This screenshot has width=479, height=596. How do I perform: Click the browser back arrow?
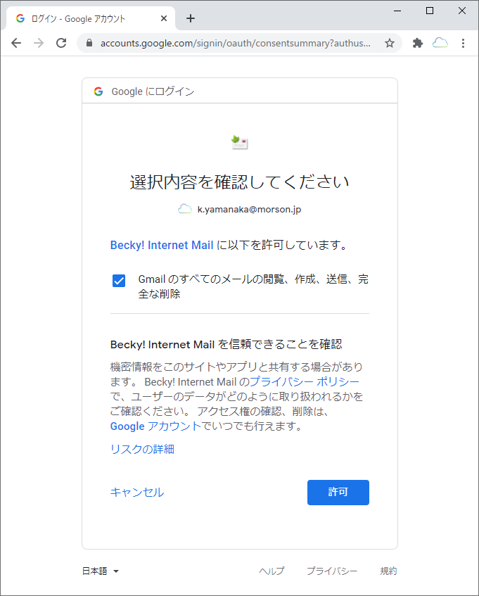pyautogui.click(x=16, y=43)
